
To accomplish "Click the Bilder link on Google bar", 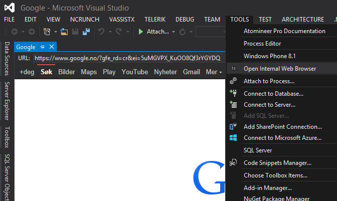I will [x=66, y=72].
